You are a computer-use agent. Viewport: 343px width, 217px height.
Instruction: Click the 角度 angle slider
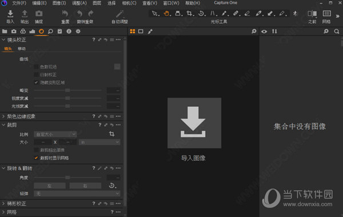pyautogui.click(x=67, y=178)
